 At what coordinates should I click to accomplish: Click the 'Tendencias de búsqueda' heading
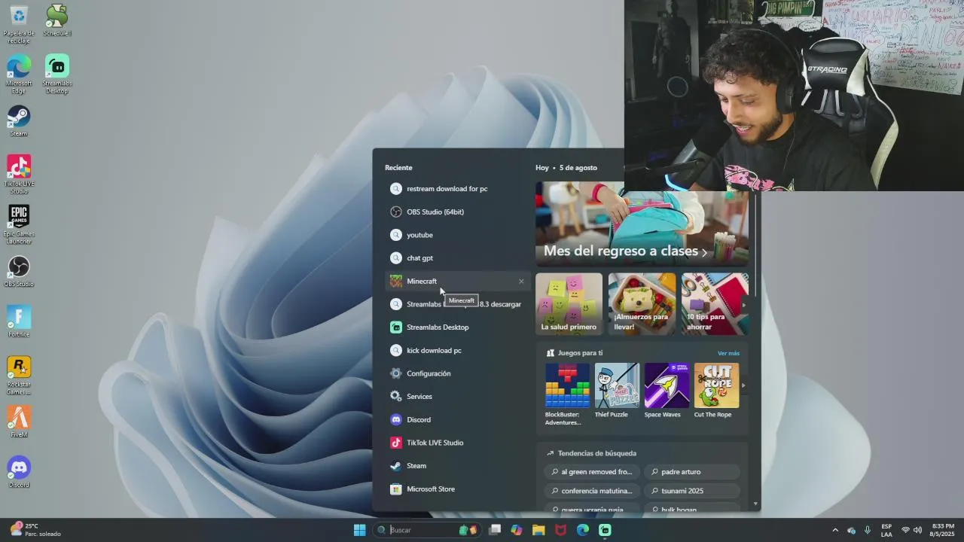596,453
